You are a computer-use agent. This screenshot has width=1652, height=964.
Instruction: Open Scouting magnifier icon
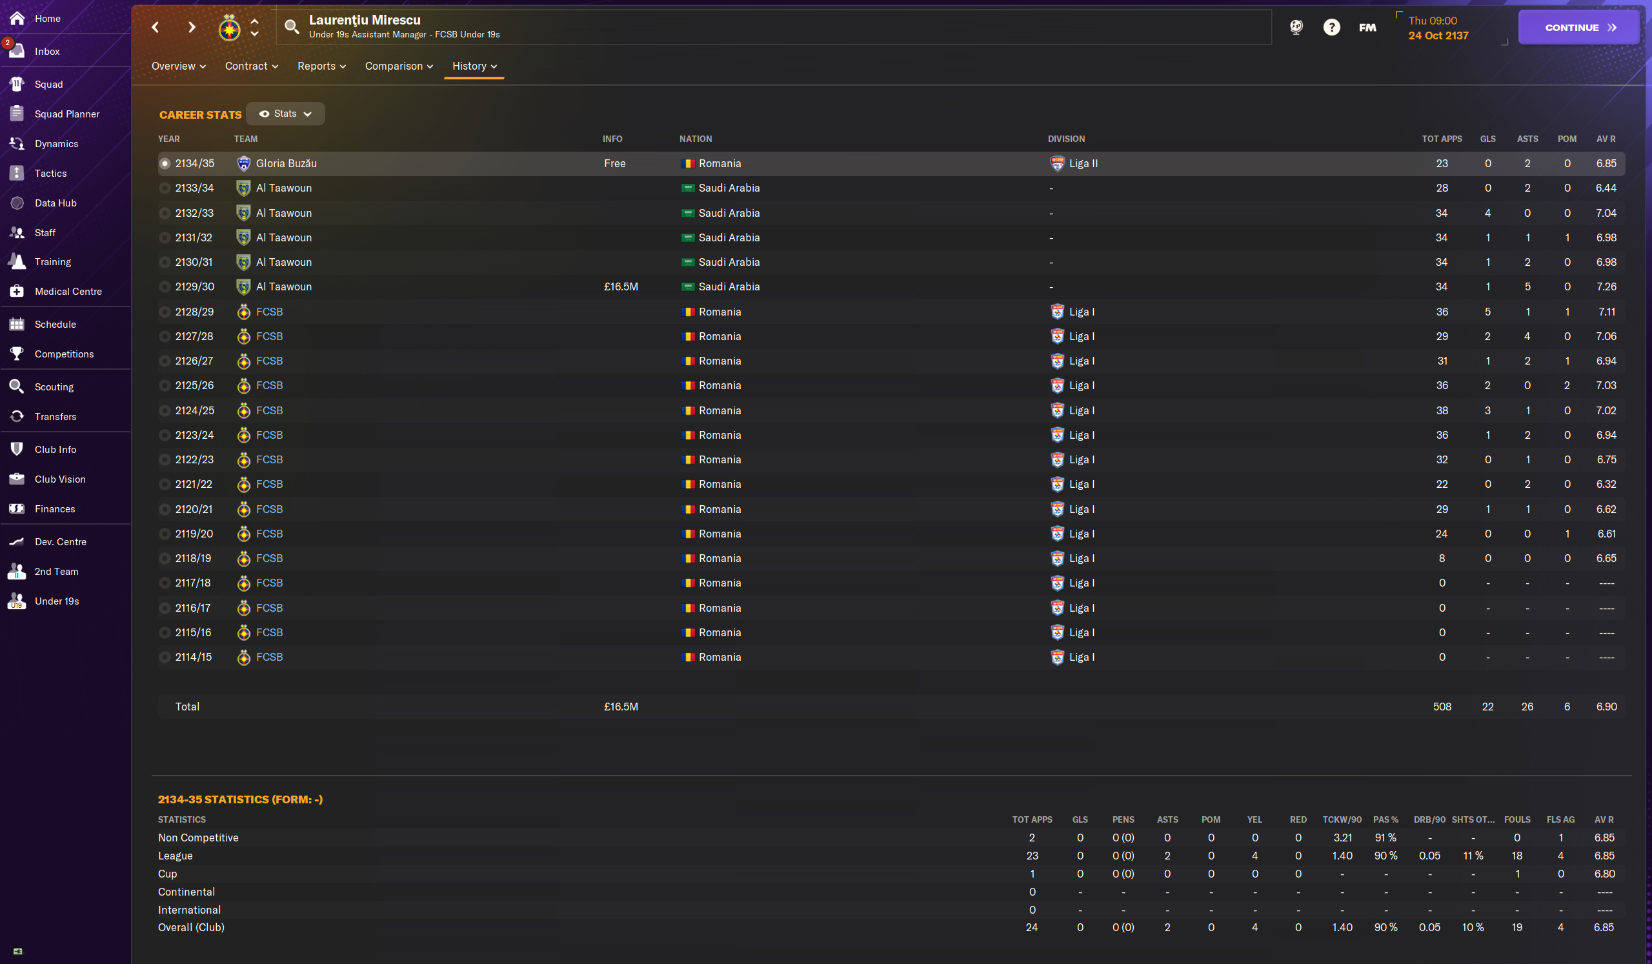[17, 387]
